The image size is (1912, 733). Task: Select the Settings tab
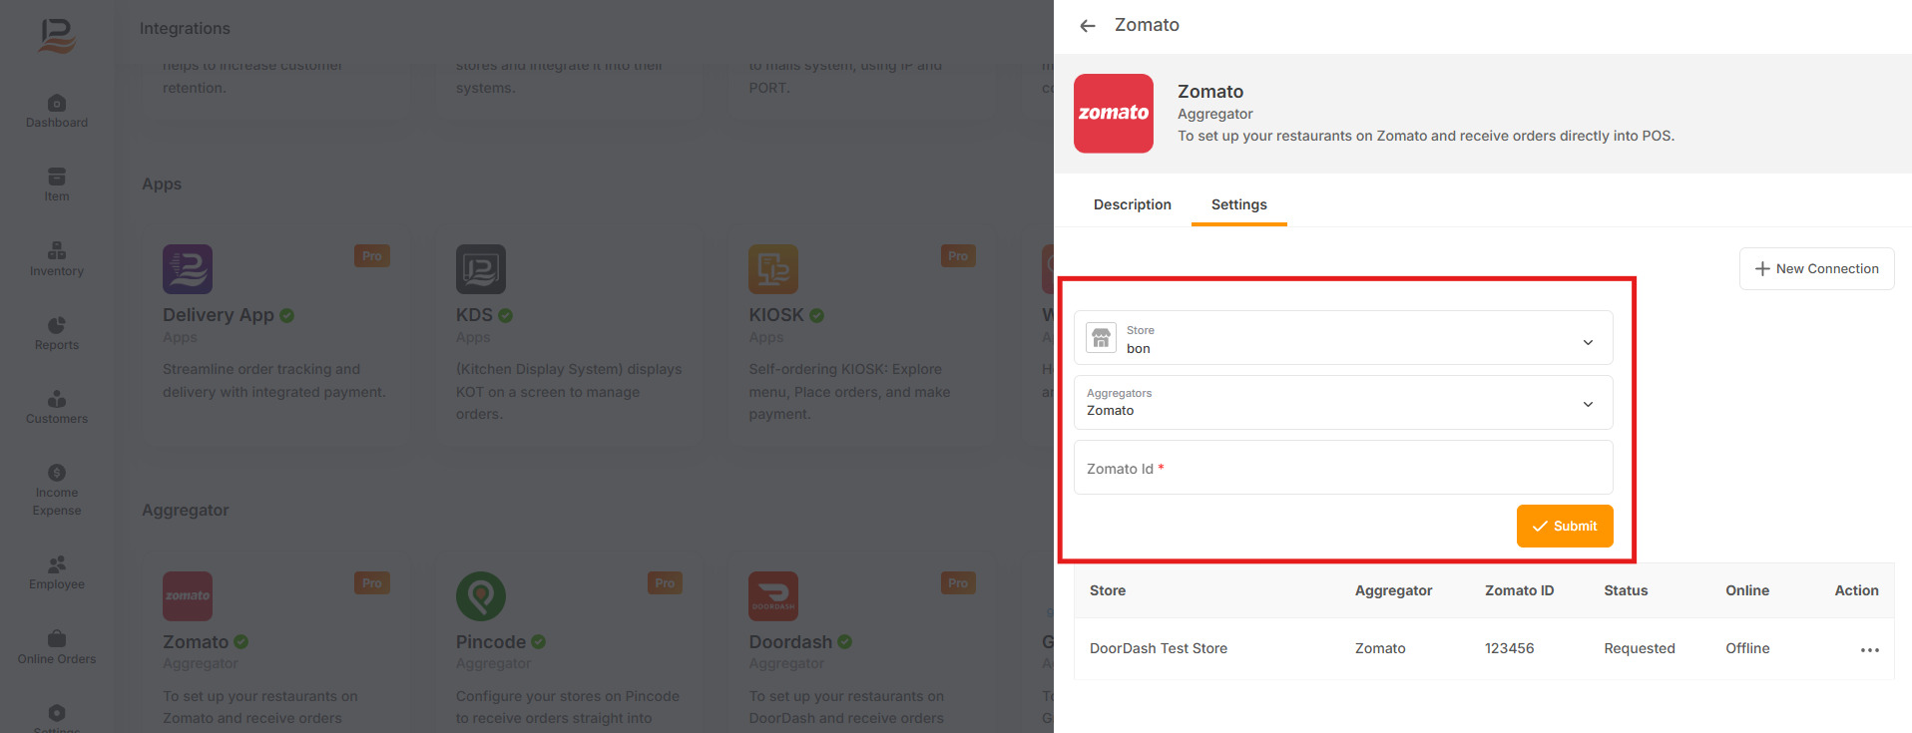click(1239, 204)
